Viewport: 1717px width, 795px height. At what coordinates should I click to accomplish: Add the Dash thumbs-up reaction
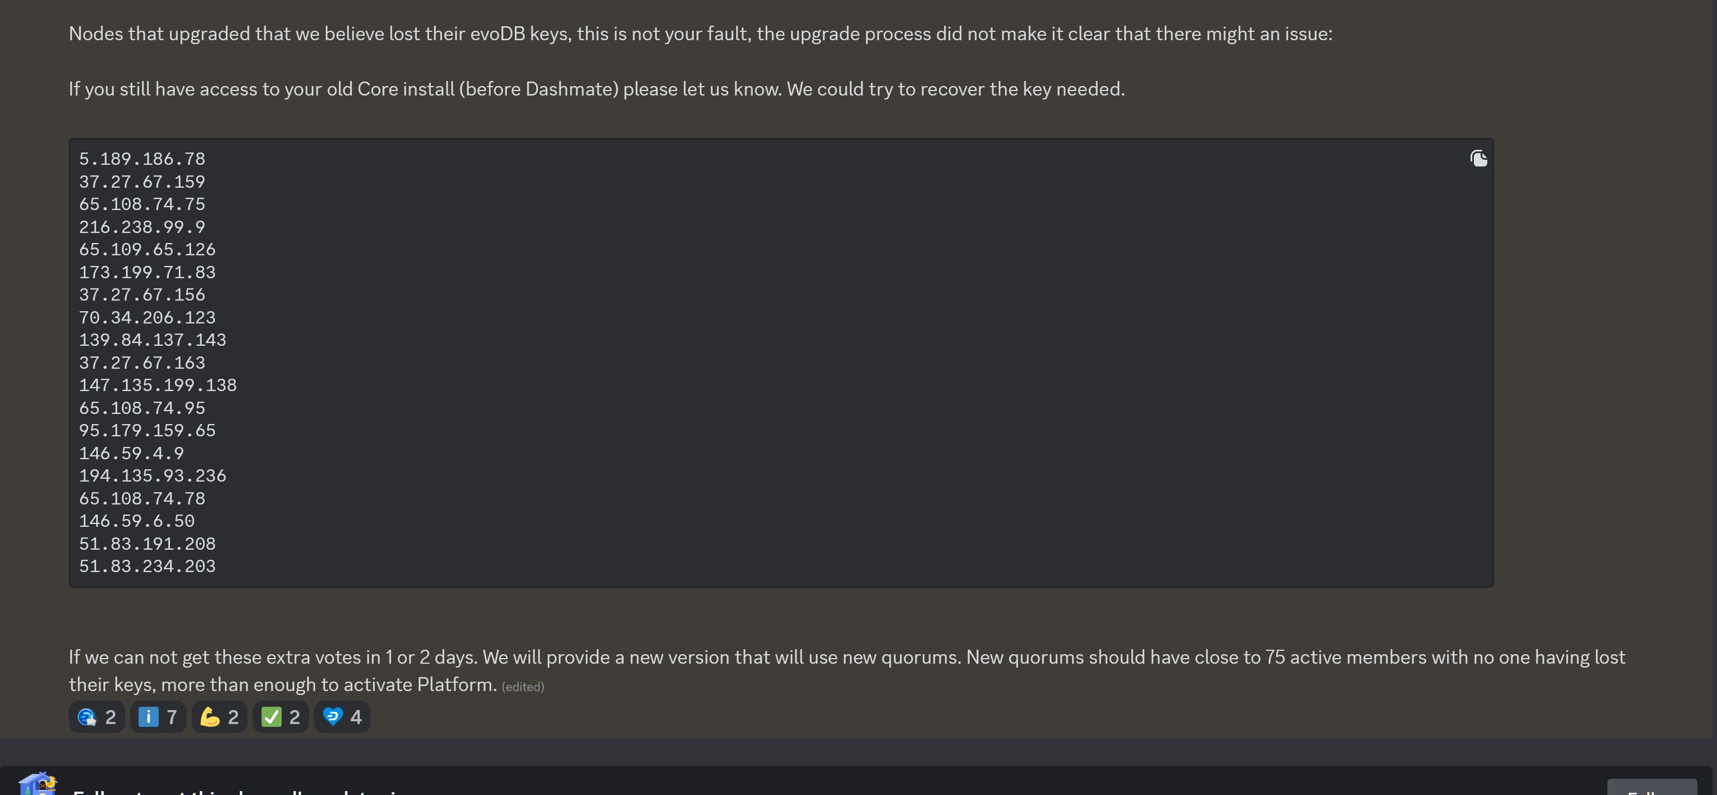pyautogui.click(x=97, y=717)
